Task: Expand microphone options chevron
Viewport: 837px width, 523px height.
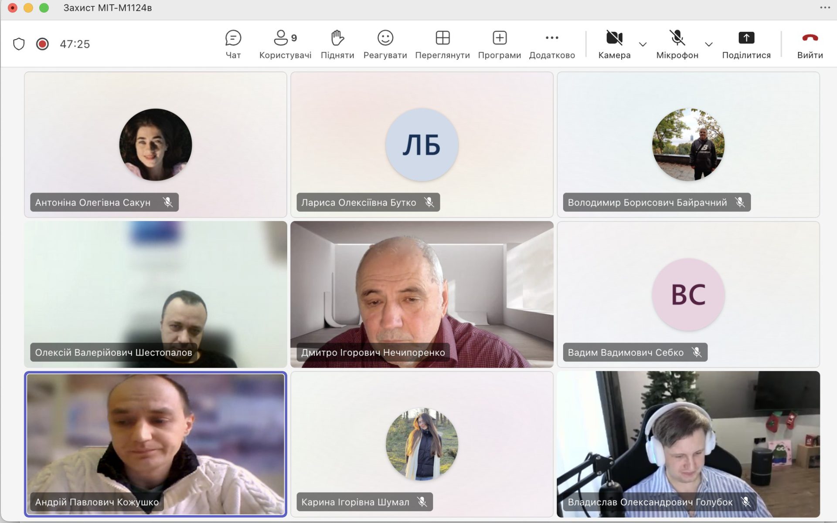Action: [709, 44]
